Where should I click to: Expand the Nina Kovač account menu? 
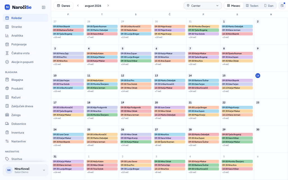(x=26, y=170)
